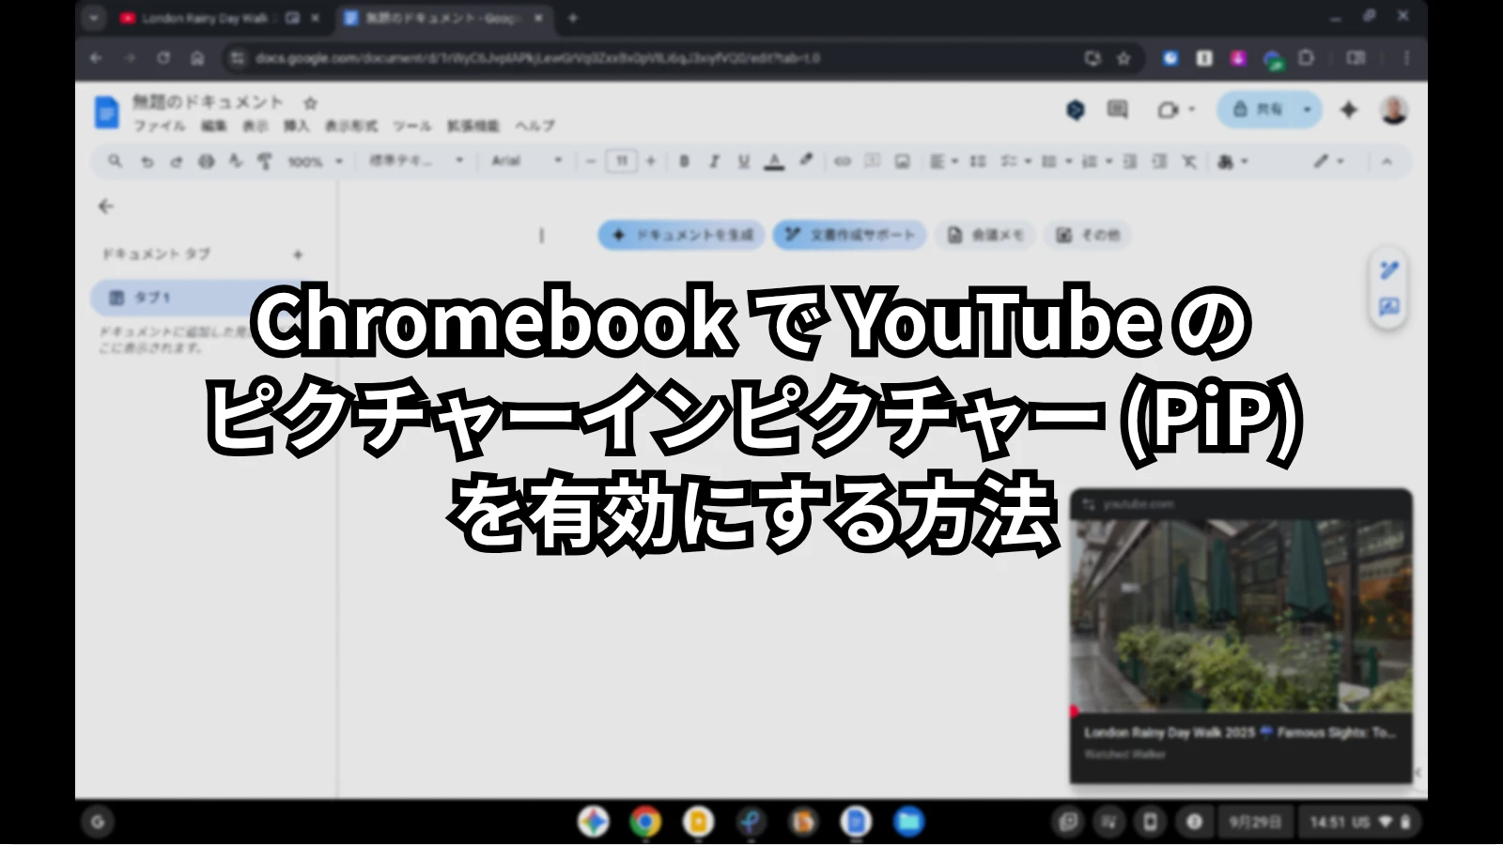
Task: Open the input tools dropdown
Action: tap(1232, 161)
